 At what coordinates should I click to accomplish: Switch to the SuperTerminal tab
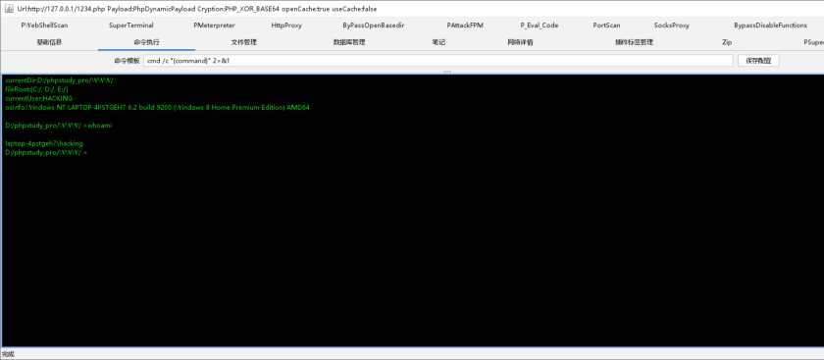pyautogui.click(x=131, y=26)
